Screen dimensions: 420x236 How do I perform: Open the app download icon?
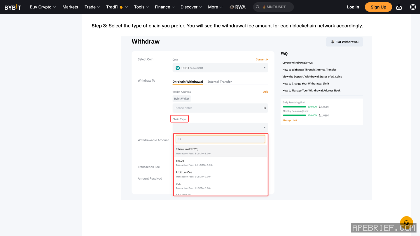(399, 7)
